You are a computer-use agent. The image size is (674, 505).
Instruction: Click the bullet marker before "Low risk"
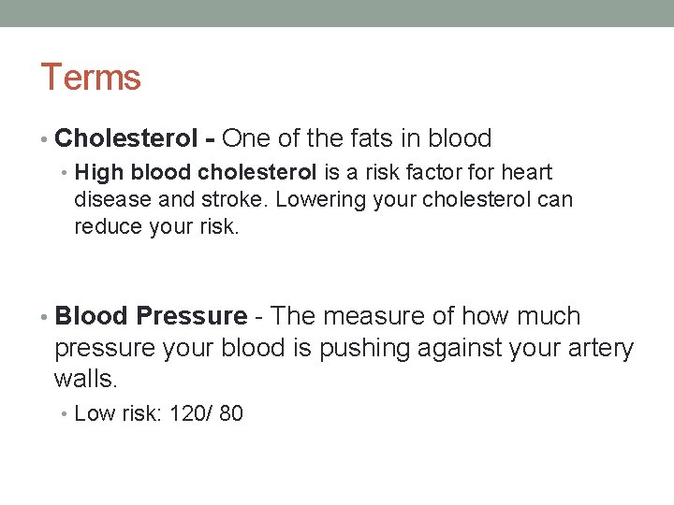66,414
